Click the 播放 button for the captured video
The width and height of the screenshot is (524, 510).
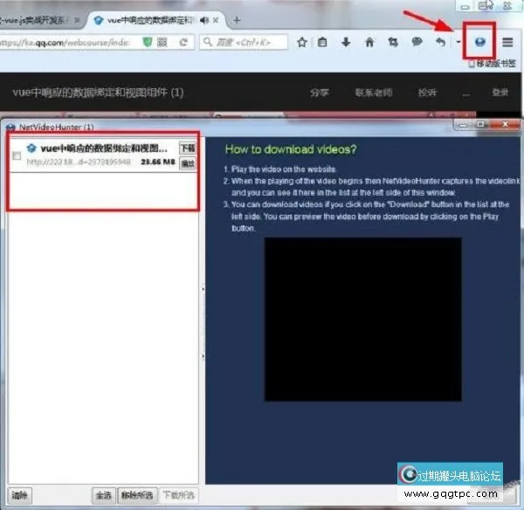(187, 162)
